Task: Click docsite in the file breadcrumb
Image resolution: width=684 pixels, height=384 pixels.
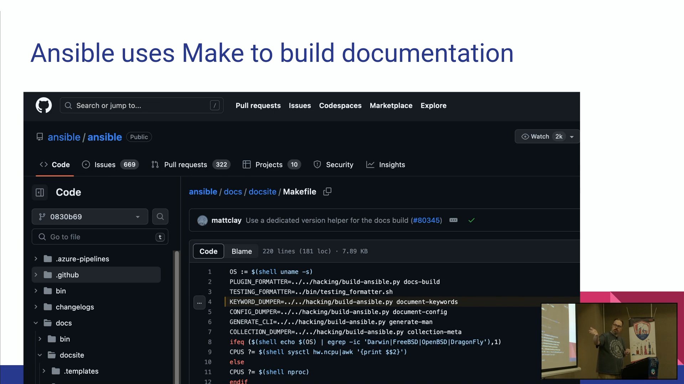Action: click(x=262, y=192)
